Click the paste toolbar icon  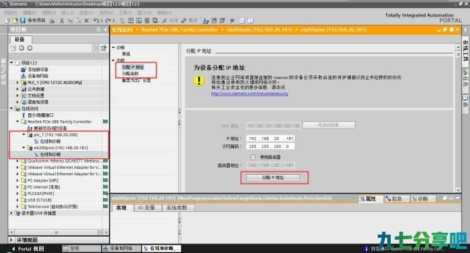coord(79,21)
